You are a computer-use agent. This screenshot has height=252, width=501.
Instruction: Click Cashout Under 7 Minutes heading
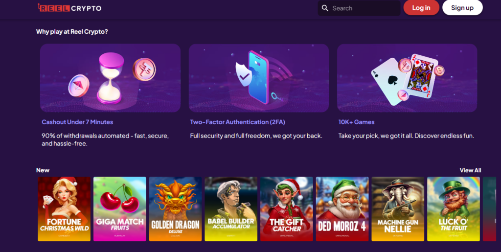click(77, 122)
